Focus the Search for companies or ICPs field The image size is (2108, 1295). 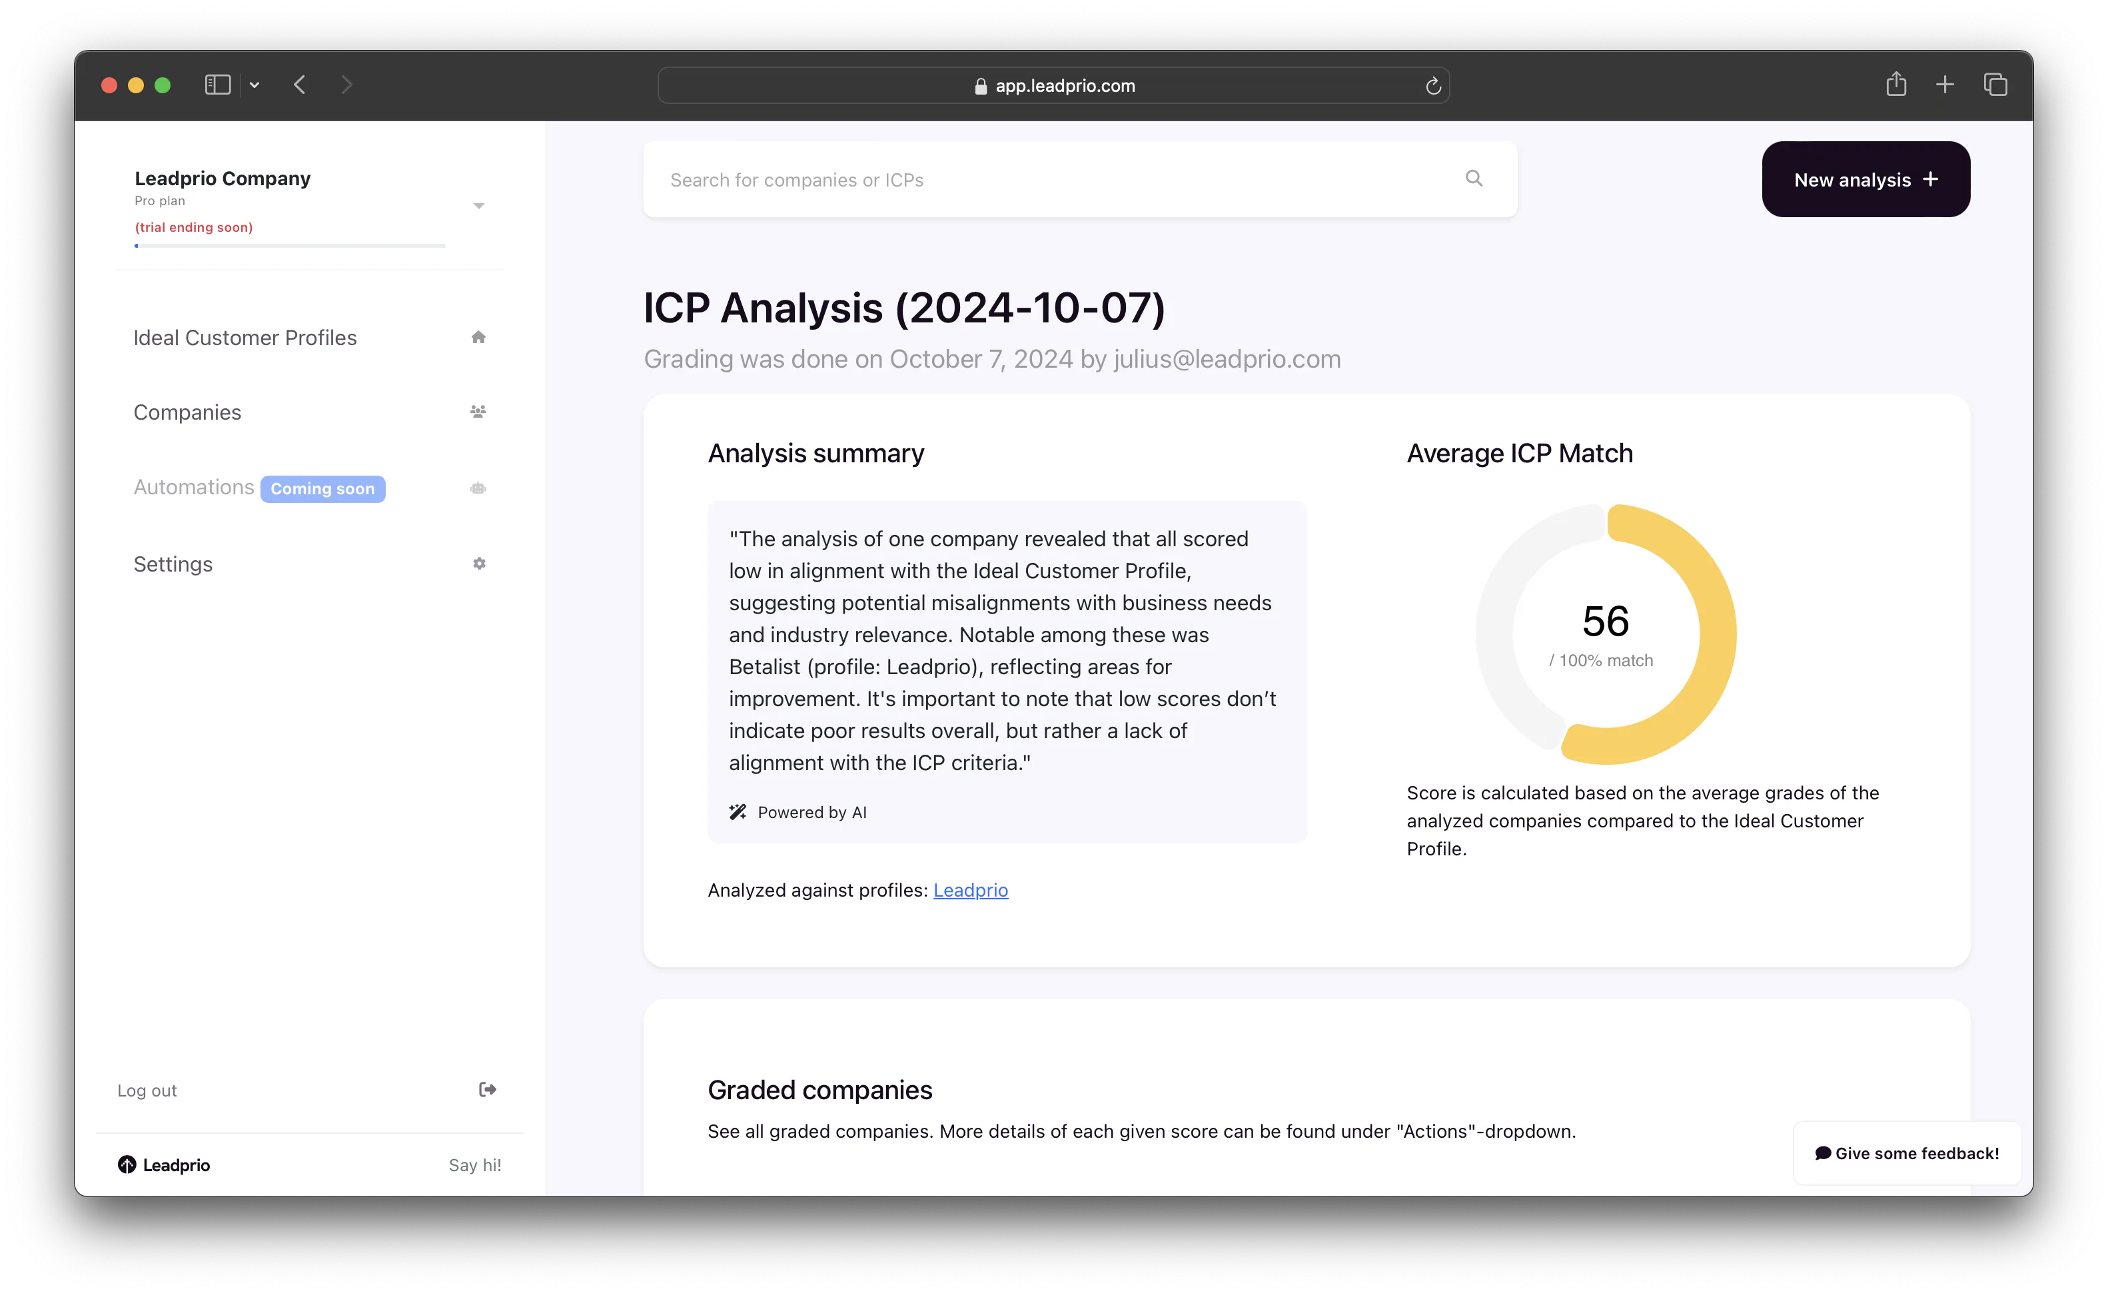tap(1080, 179)
